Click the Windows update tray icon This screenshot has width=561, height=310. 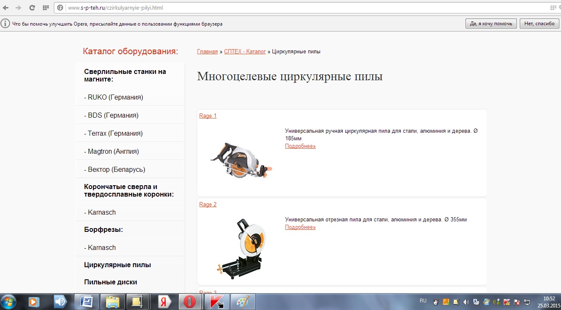(x=486, y=302)
